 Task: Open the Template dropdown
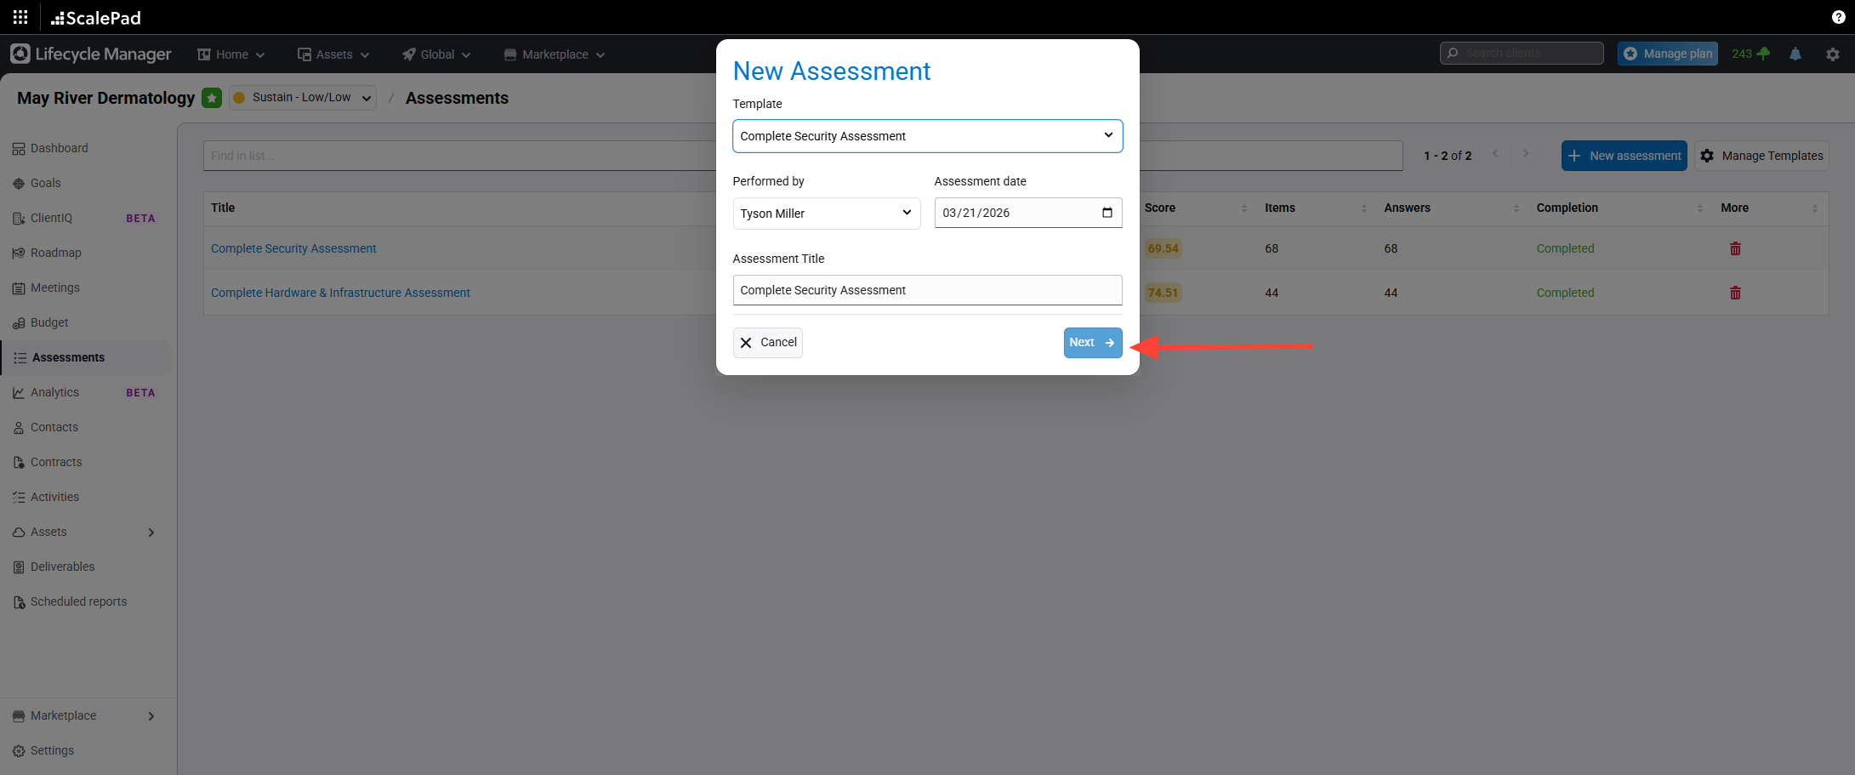click(x=927, y=136)
